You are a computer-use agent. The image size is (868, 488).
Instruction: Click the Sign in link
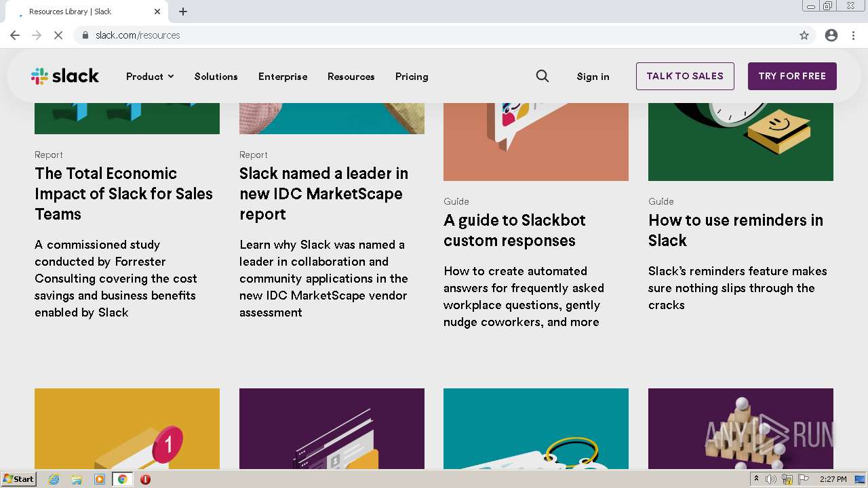pyautogui.click(x=593, y=77)
